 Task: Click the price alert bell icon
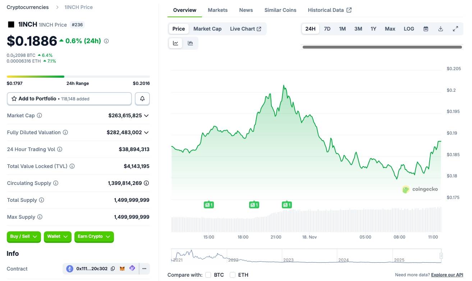coord(142,99)
